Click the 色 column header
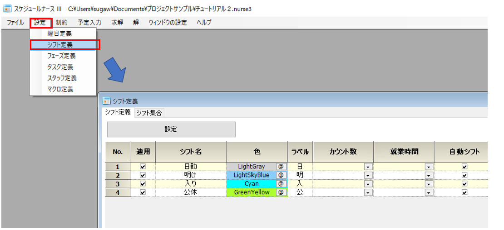Image resolution: width=504 pixels, height=230 pixels. pos(257,152)
